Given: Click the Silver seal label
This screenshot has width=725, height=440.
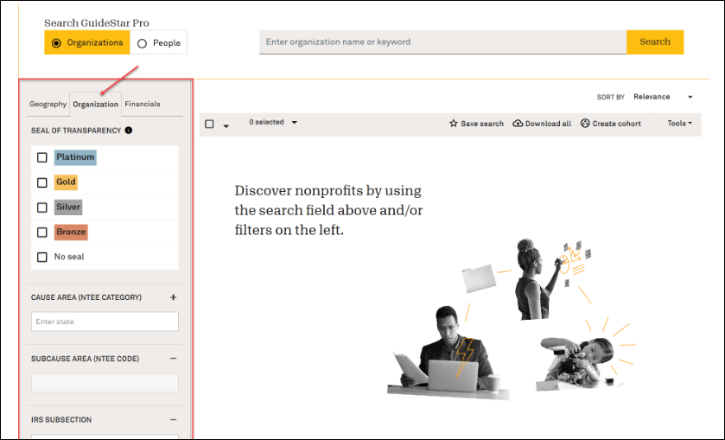Looking at the screenshot, I should [68, 207].
